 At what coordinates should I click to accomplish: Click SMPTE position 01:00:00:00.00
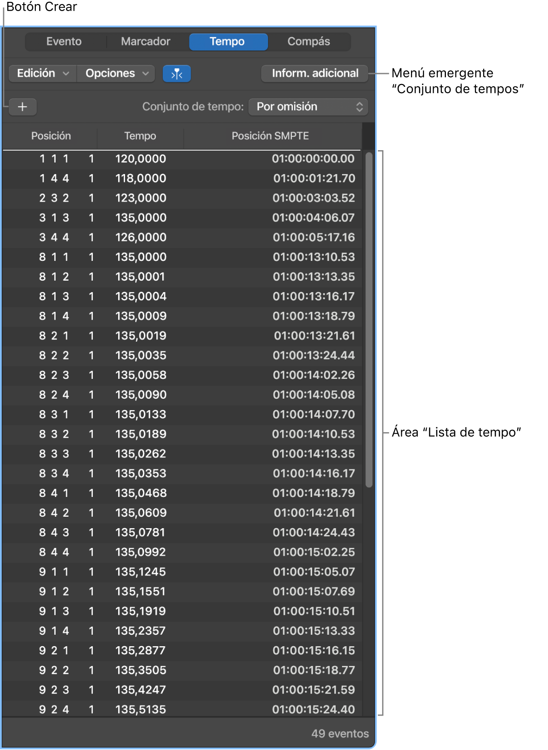pyautogui.click(x=314, y=159)
